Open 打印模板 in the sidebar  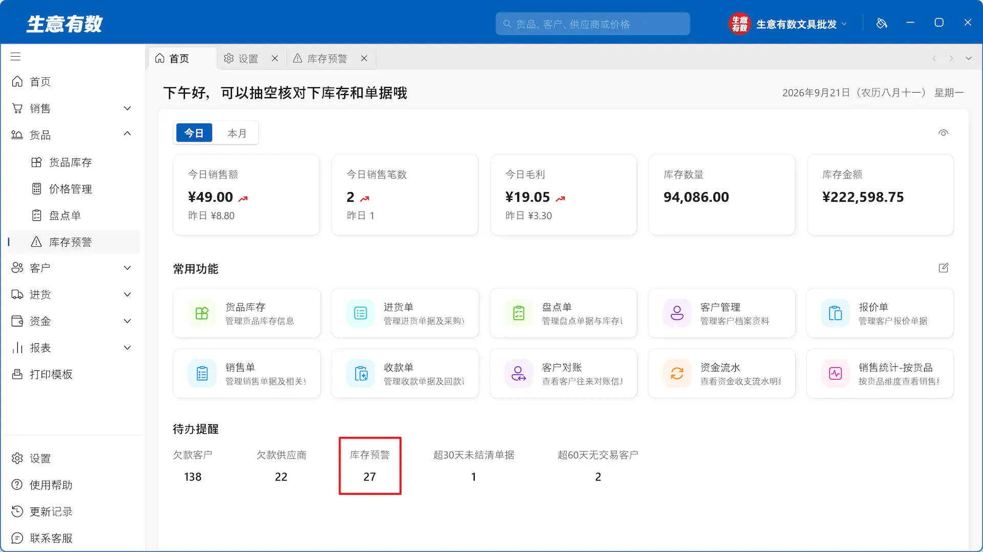pos(73,374)
